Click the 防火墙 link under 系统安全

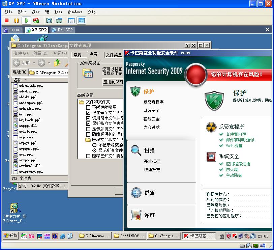tap(232, 169)
